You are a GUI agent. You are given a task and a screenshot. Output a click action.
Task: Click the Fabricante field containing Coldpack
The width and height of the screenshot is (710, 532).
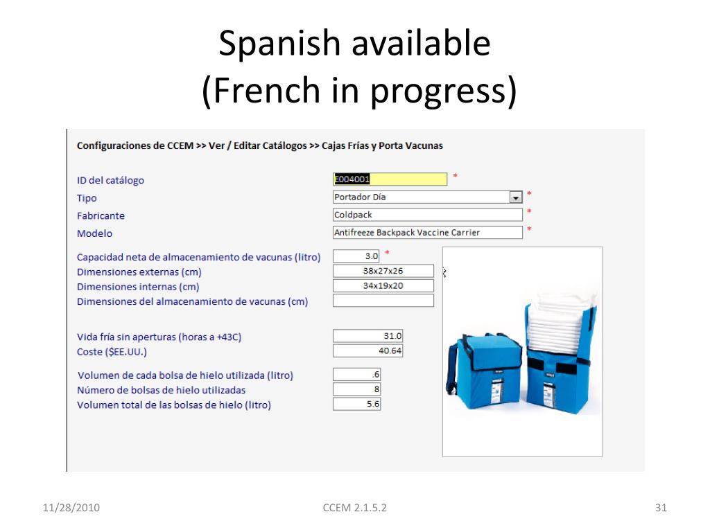pos(427,215)
